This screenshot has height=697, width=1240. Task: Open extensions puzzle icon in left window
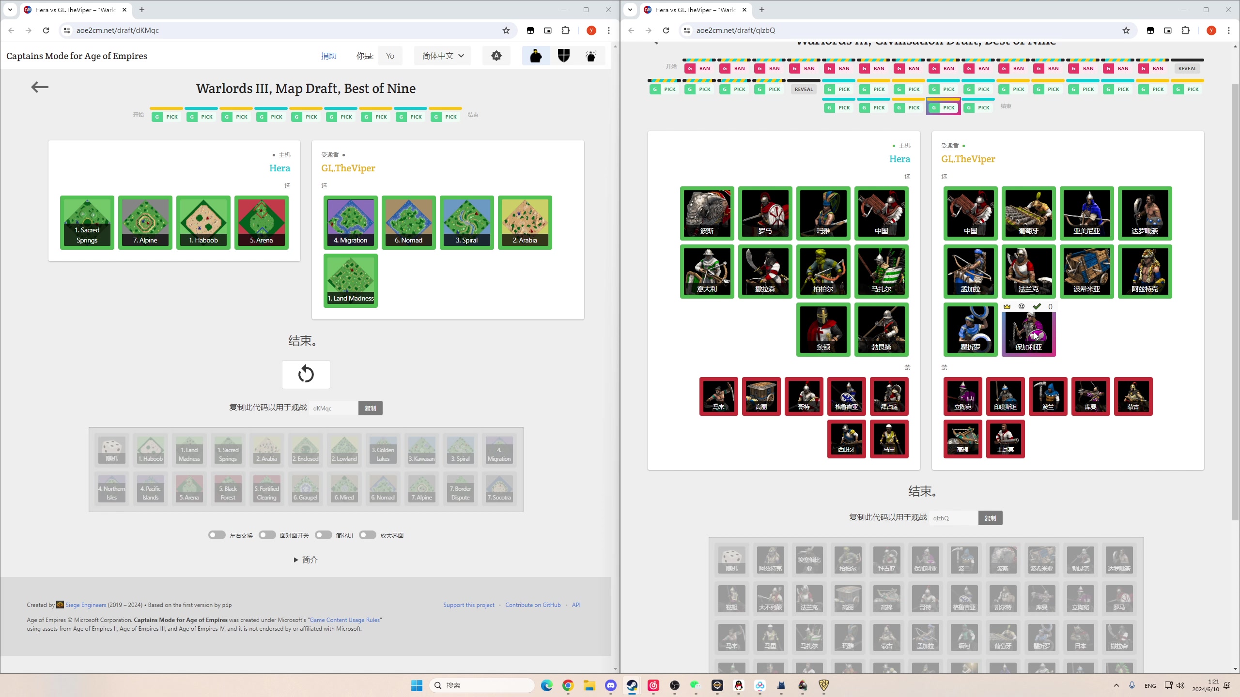pos(565,30)
